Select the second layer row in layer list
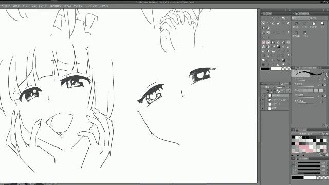Image resolution: width=329 pixels, height=185 pixels. tap(275, 100)
